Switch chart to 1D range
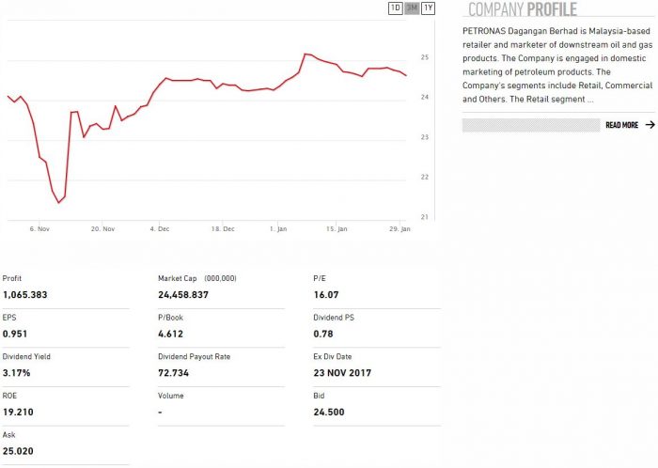This screenshot has height=468, width=658. click(x=396, y=8)
